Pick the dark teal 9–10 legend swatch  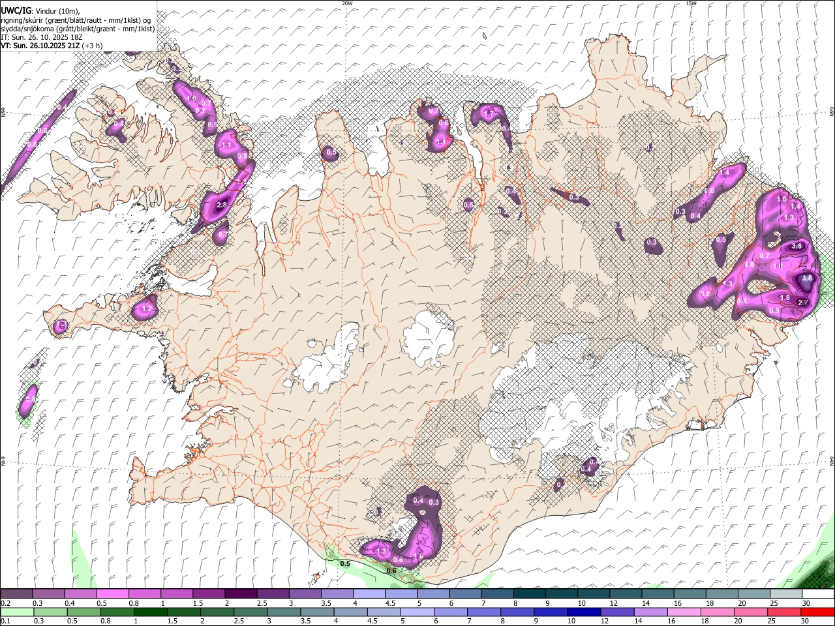point(562,594)
